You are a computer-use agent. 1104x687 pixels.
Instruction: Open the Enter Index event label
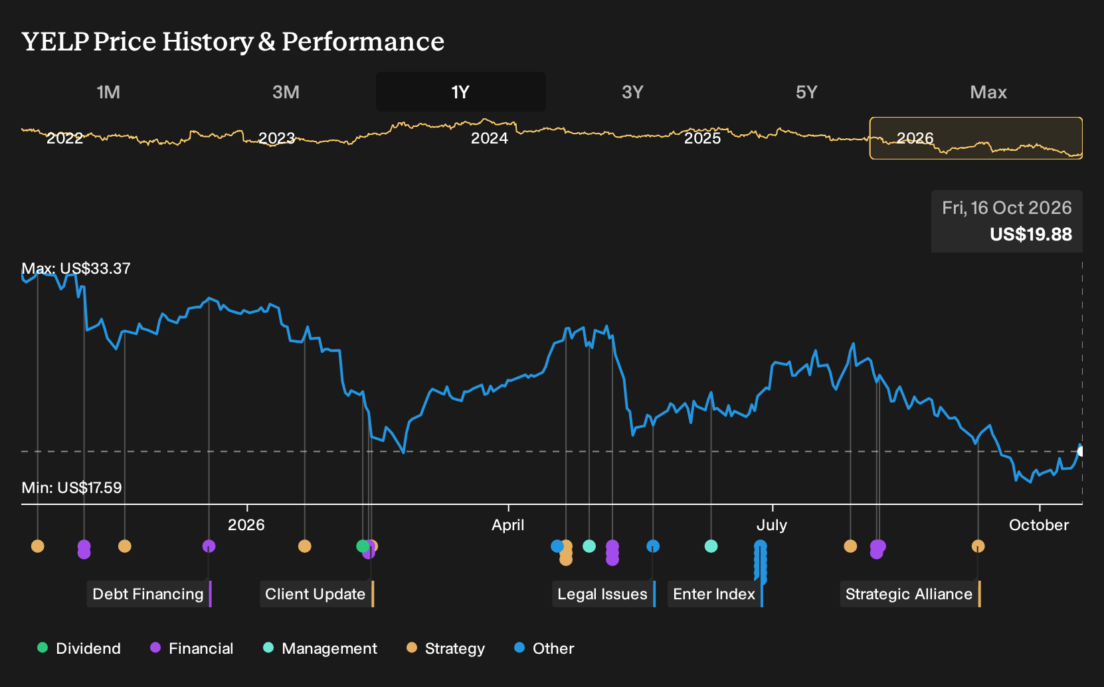pyautogui.click(x=715, y=594)
